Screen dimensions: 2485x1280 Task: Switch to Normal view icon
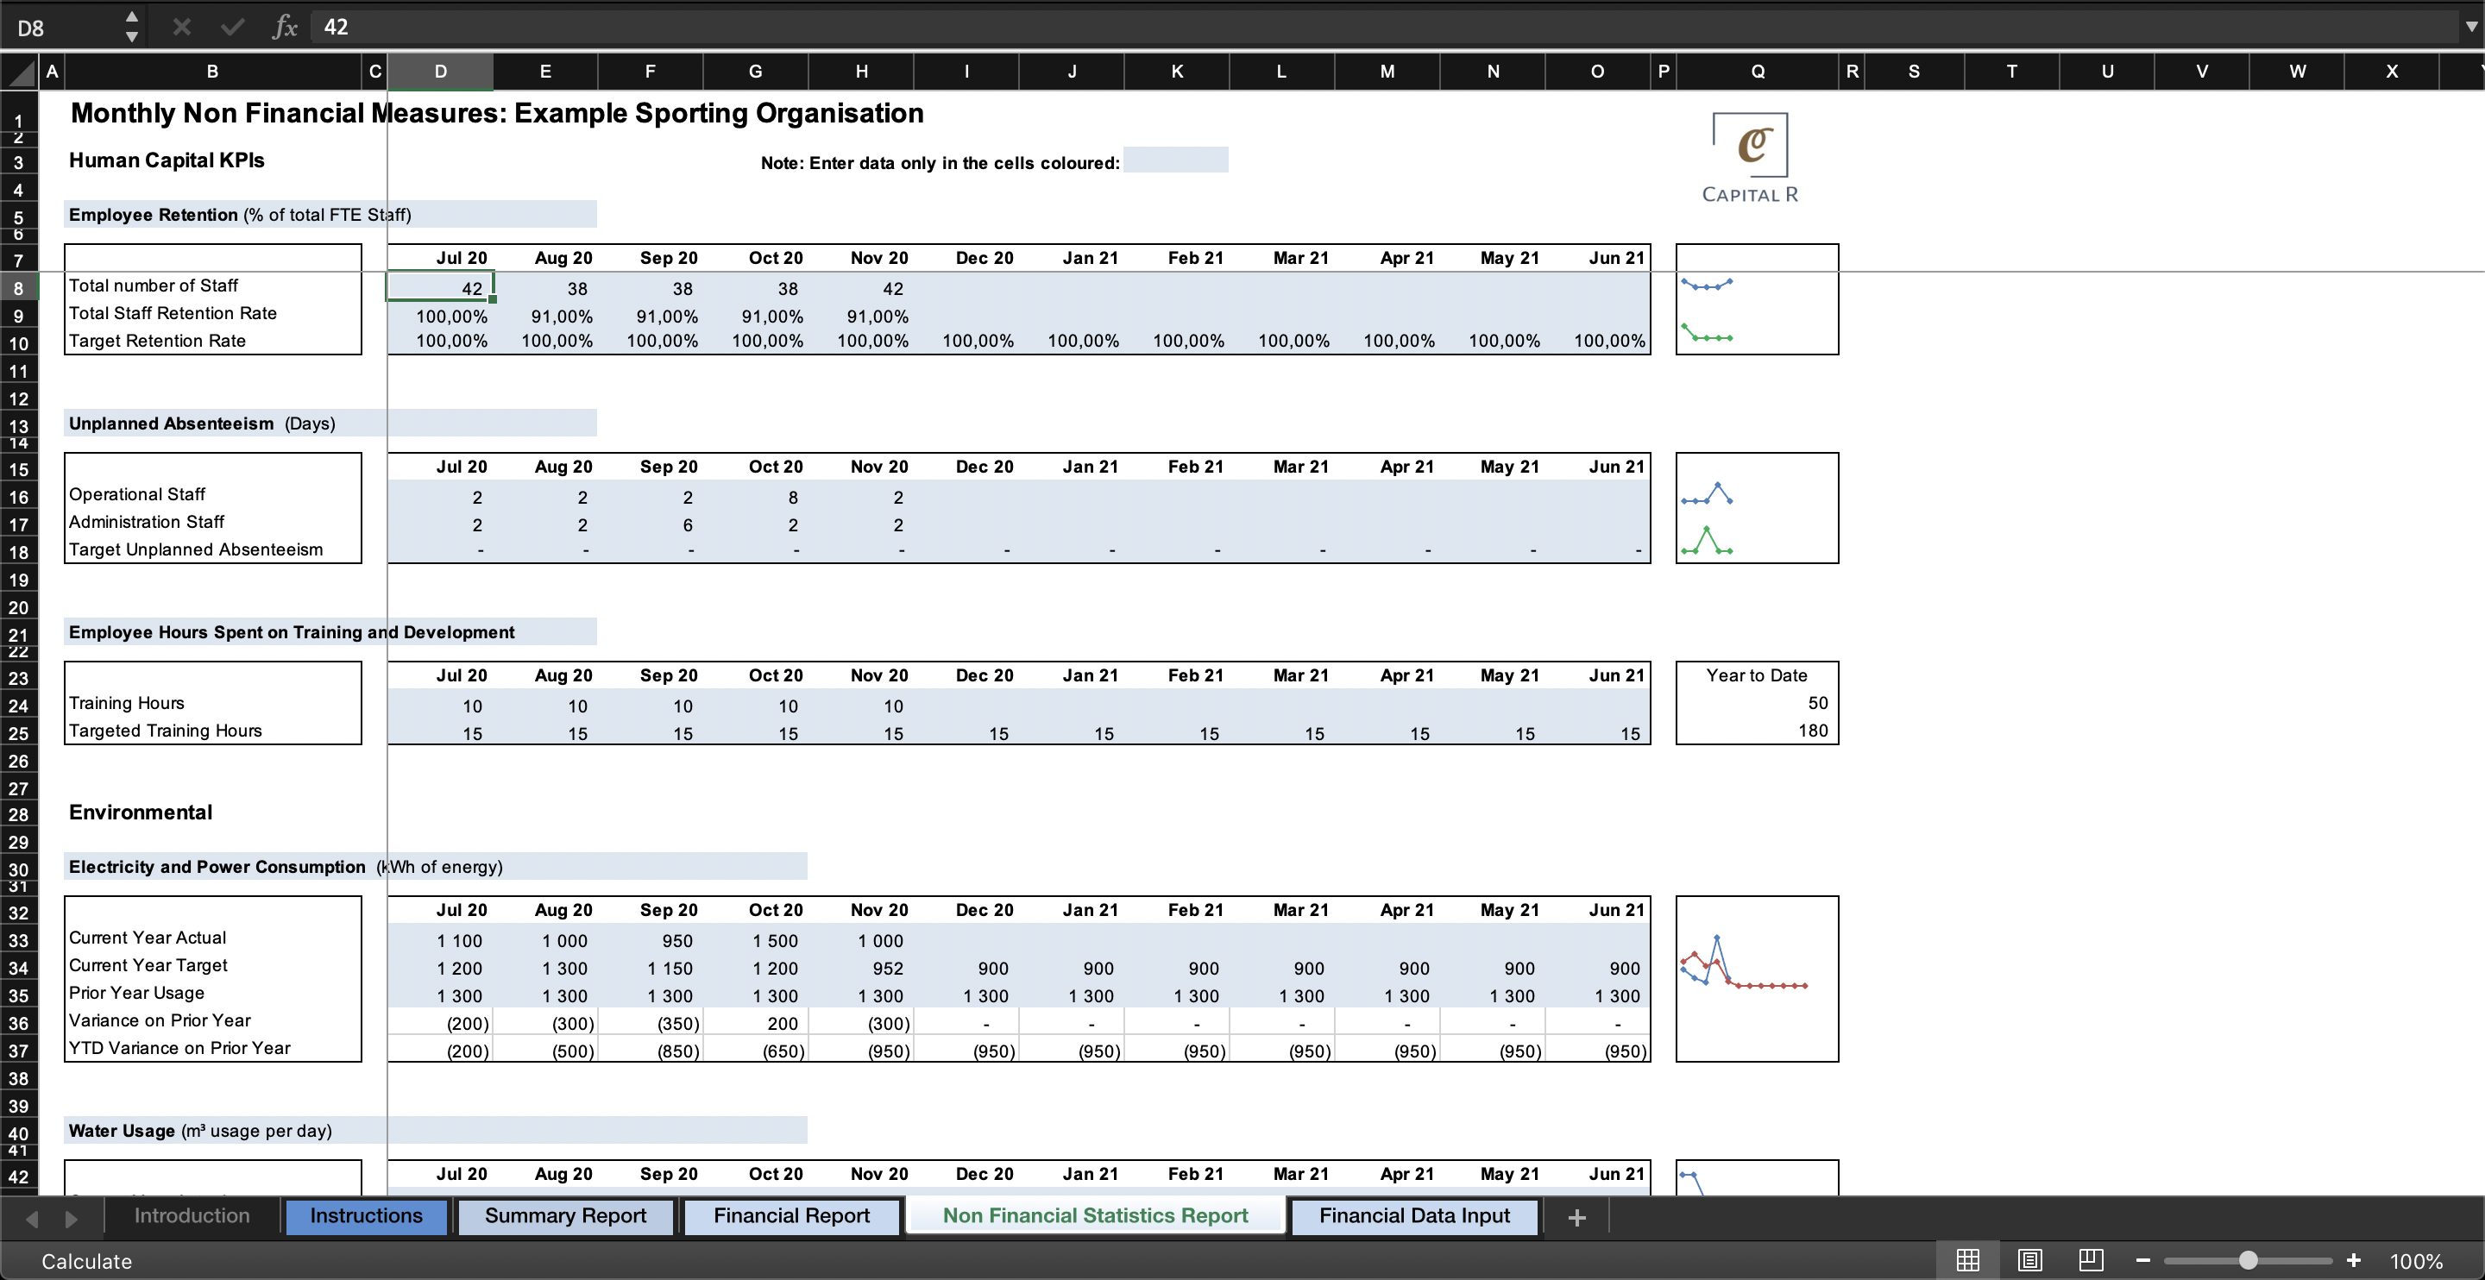point(1968,1260)
